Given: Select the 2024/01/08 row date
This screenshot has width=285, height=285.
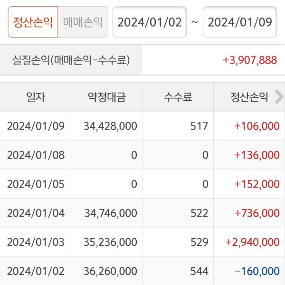Looking at the screenshot, I should click(36, 155).
